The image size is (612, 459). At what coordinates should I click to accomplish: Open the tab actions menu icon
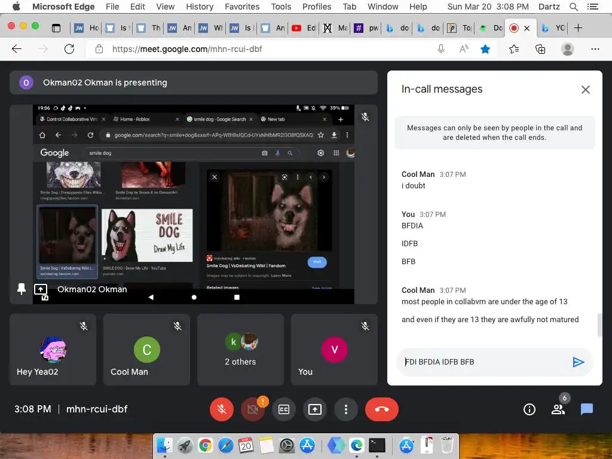pyautogui.click(x=56, y=27)
